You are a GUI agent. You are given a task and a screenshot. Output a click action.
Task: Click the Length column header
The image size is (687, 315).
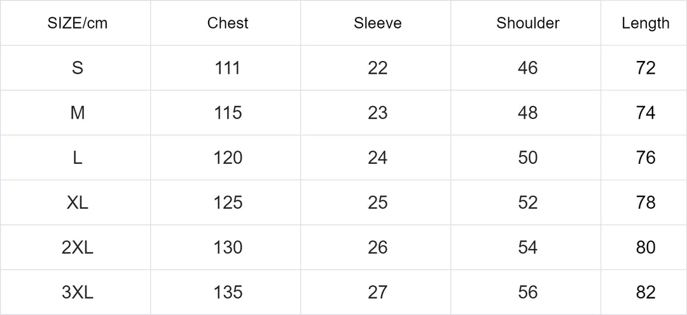(x=646, y=23)
